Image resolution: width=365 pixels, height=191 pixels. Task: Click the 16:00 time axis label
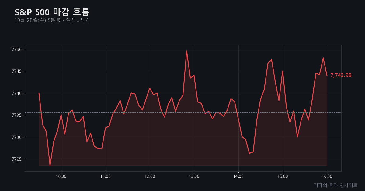[327, 176]
